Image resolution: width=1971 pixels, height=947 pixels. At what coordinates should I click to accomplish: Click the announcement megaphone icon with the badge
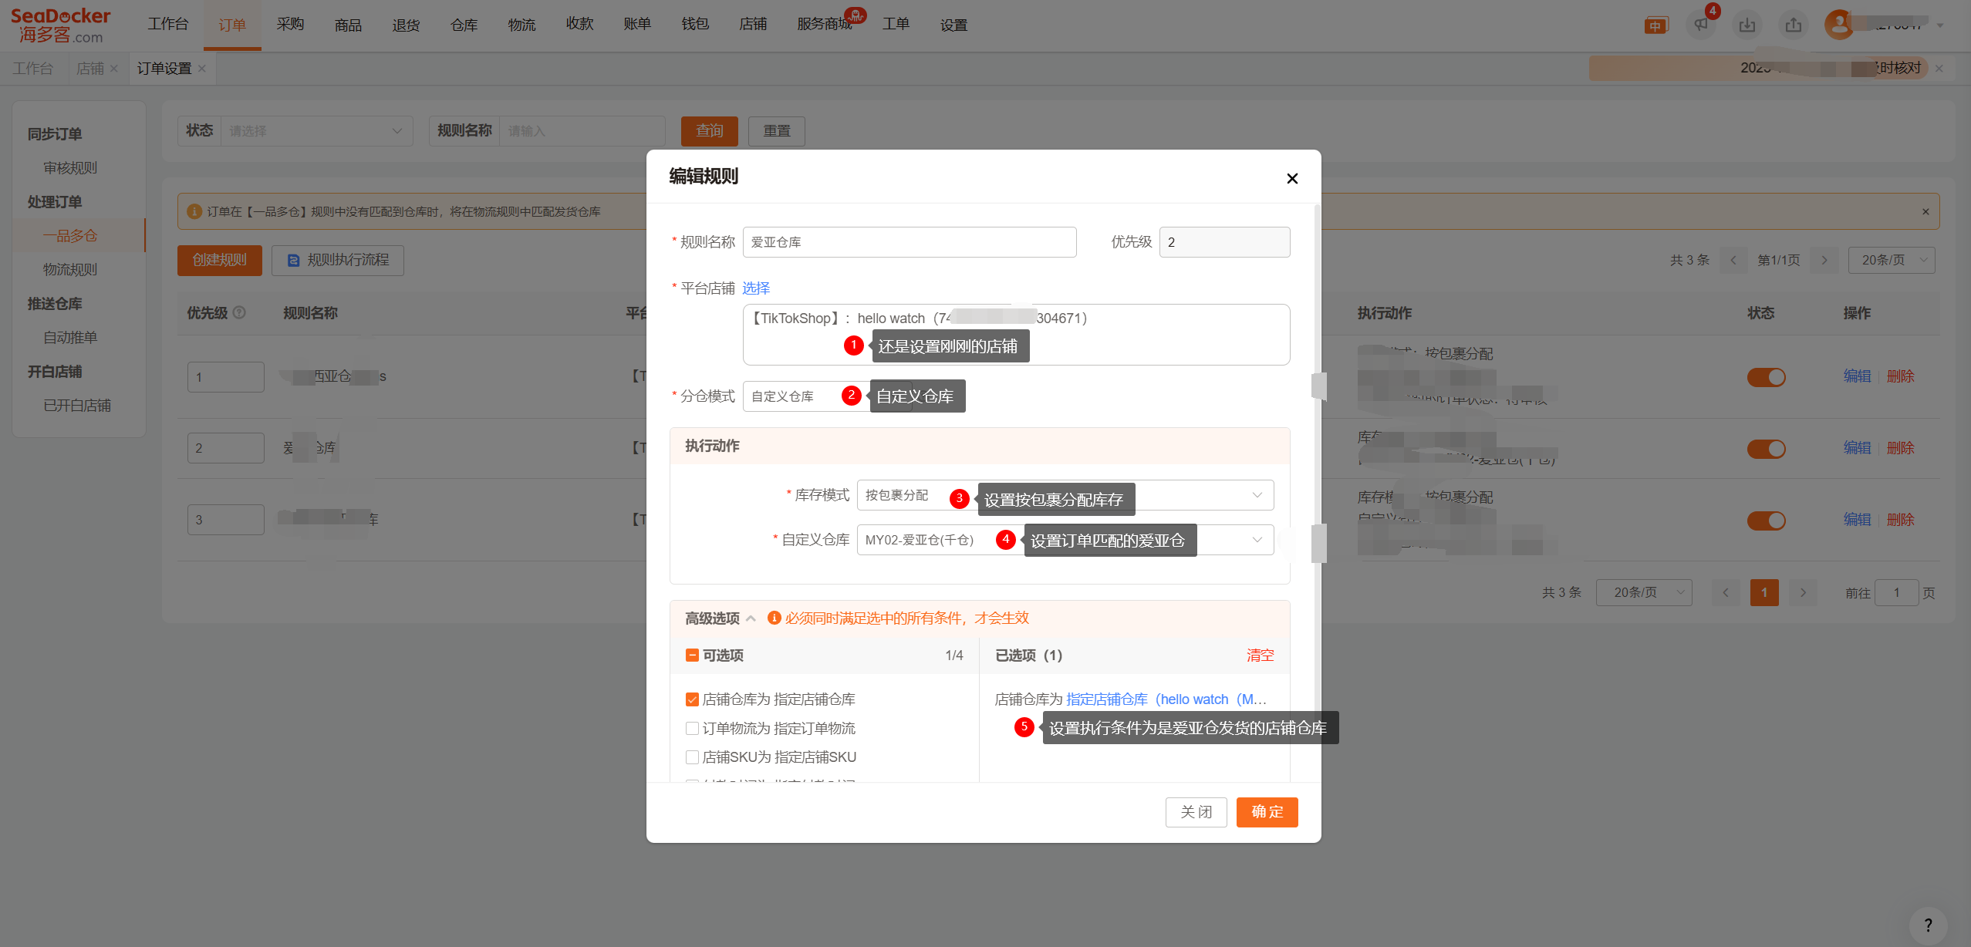[x=1701, y=25]
